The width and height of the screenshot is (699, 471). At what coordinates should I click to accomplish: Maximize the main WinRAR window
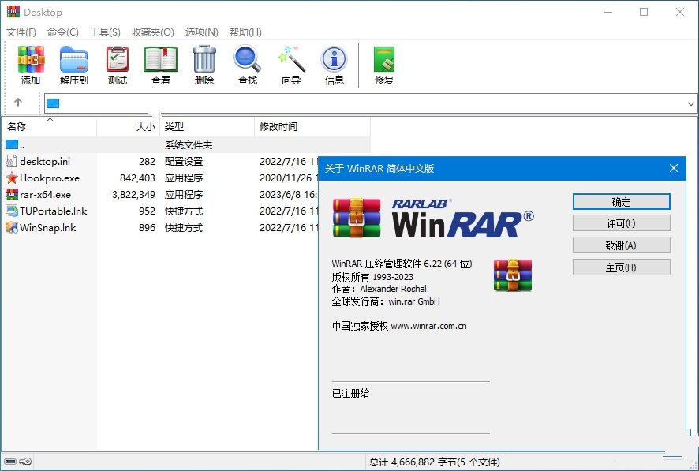[x=644, y=12]
